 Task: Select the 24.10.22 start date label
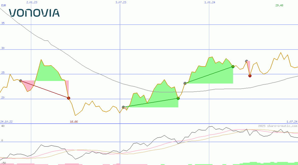pyautogui.click(x=6, y=122)
